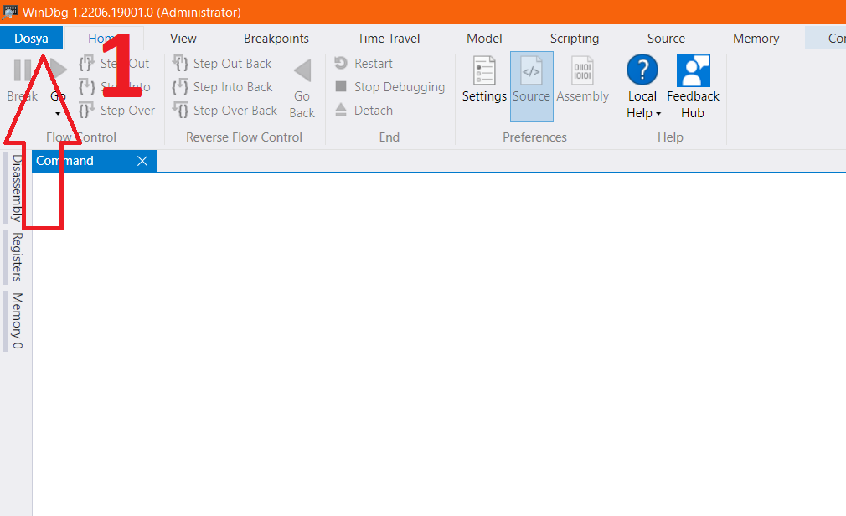Restart the debugging session
The height and width of the screenshot is (516, 846).
tap(364, 64)
